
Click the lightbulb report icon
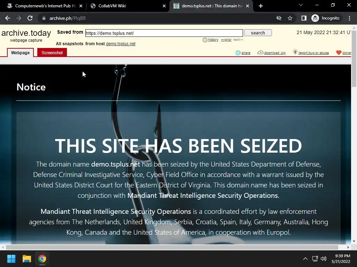point(295,51)
